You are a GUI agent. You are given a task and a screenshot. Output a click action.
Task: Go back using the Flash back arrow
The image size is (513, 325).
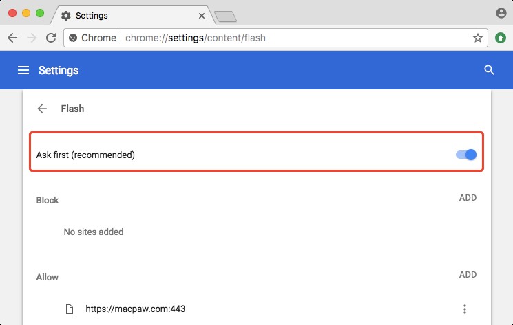(43, 109)
